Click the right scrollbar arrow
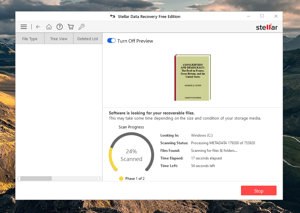The height and width of the screenshot is (213, 300). (x=100, y=179)
